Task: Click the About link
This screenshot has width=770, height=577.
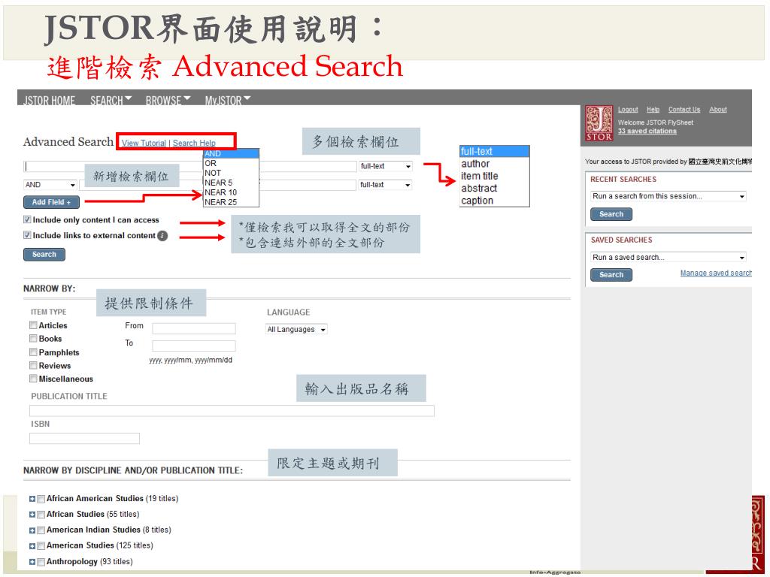Action: click(718, 110)
